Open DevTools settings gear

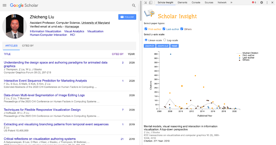click(262, 3)
